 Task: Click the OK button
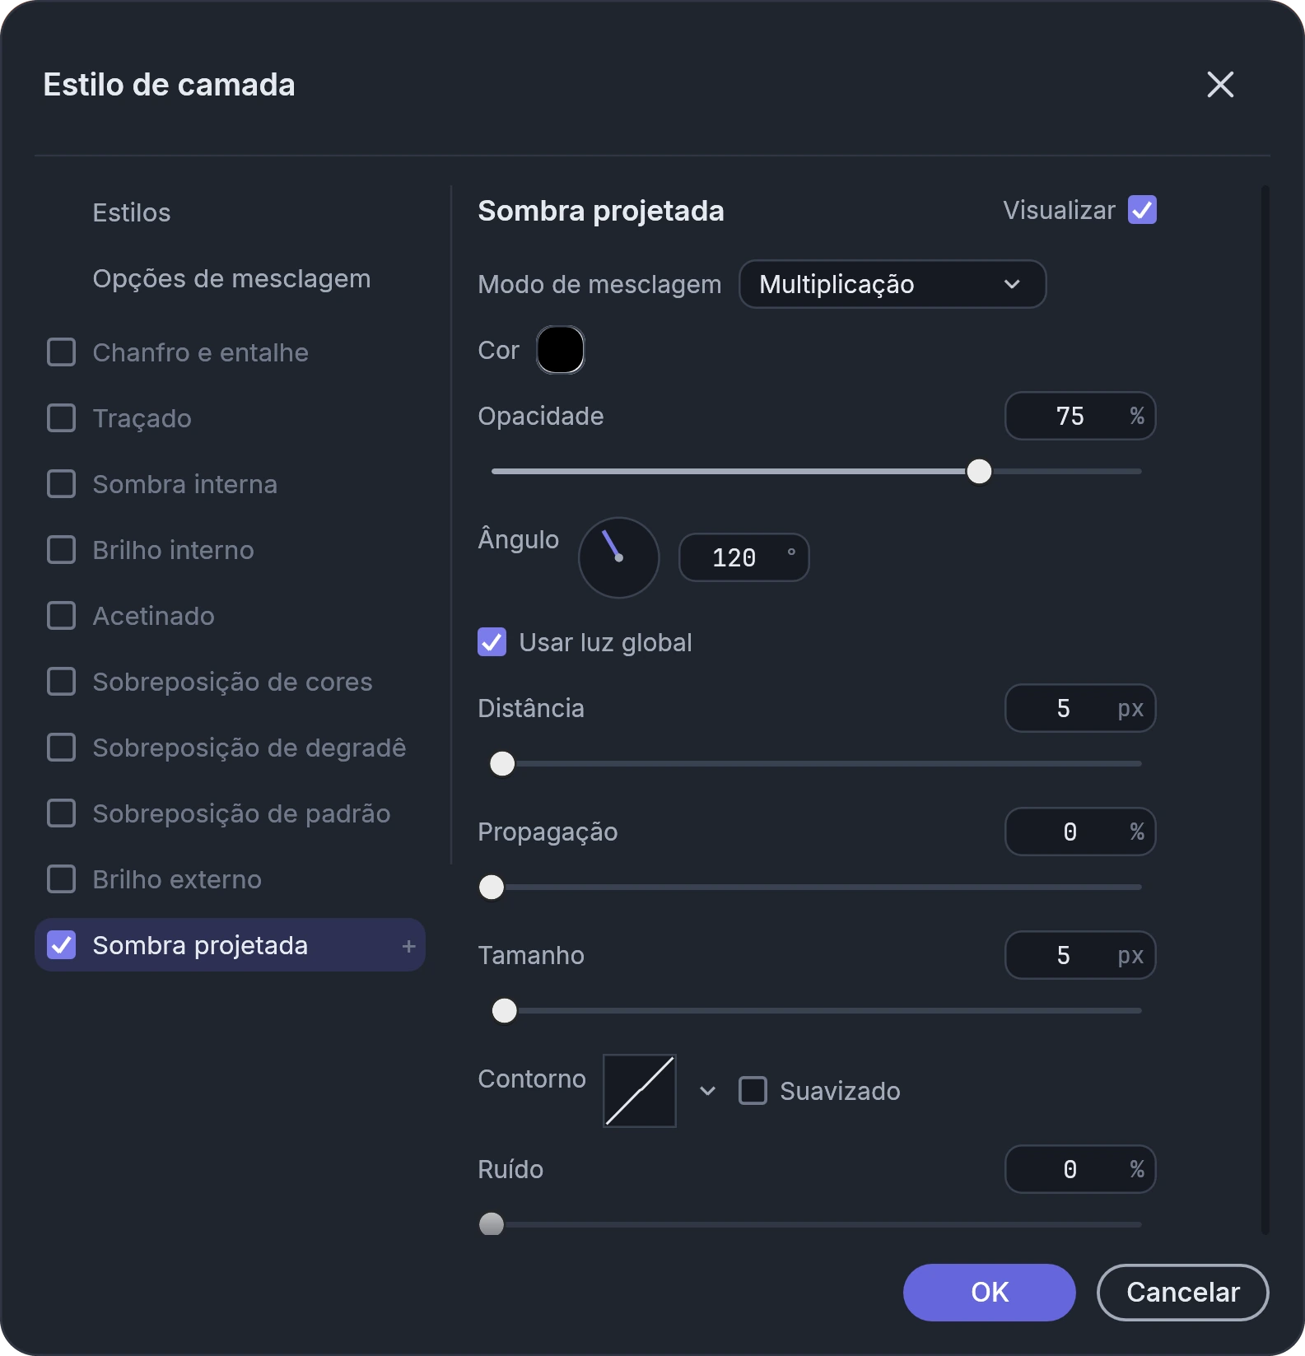point(989,1293)
